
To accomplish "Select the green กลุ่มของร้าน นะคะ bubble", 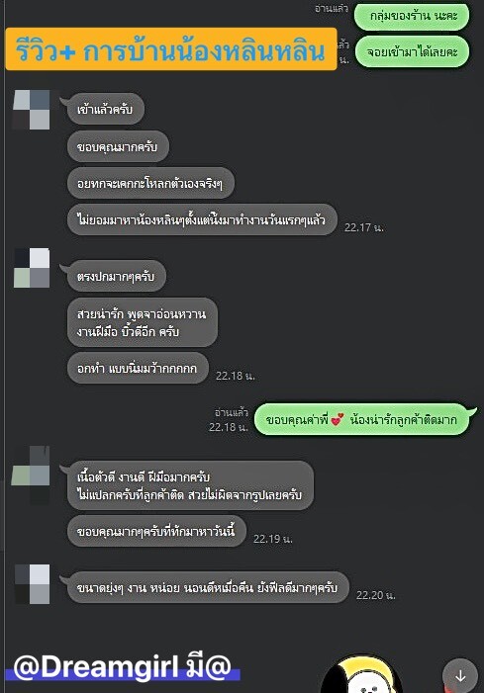I will (412, 17).
